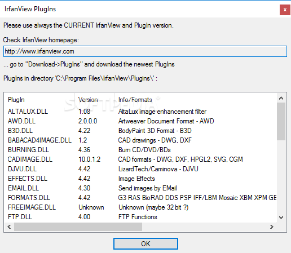The height and width of the screenshot is (253, 291).
Task: Click 'Burn CD/DVD/BDs' description
Action: (144, 150)
